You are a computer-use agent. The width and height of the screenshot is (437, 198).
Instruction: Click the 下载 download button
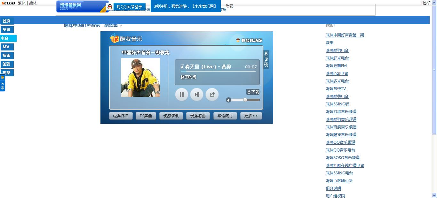click(253, 92)
